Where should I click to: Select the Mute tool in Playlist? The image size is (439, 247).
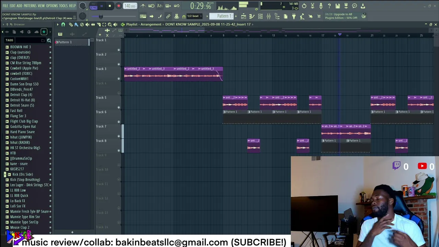click(87, 24)
